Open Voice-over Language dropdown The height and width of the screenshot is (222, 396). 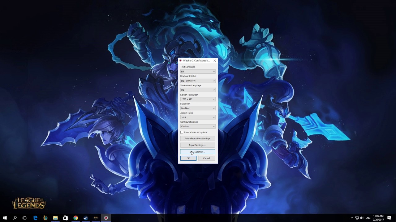[198, 90]
